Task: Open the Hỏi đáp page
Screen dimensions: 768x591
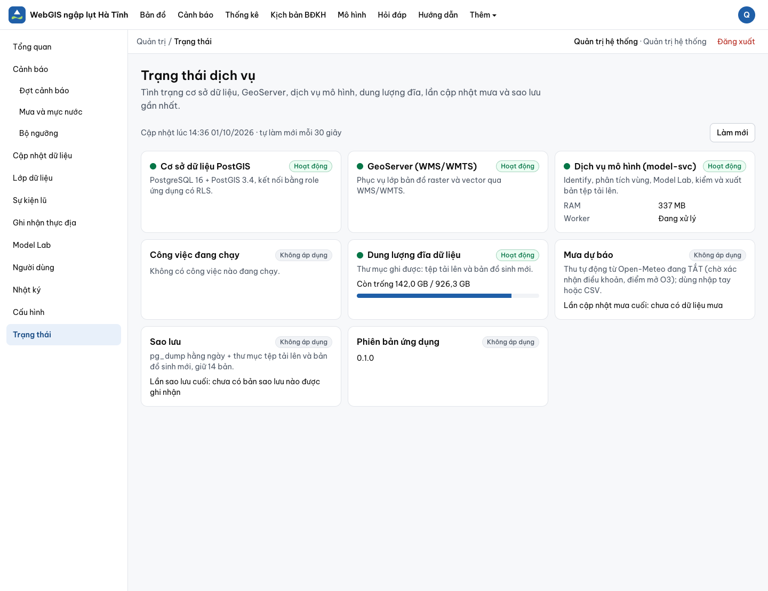Action: (x=392, y=15)
